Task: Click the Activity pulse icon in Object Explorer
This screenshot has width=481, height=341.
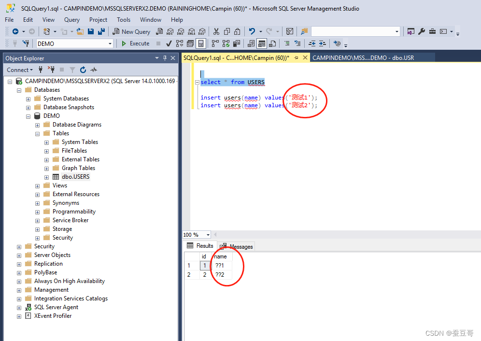Action: click(x=94, y=70)
